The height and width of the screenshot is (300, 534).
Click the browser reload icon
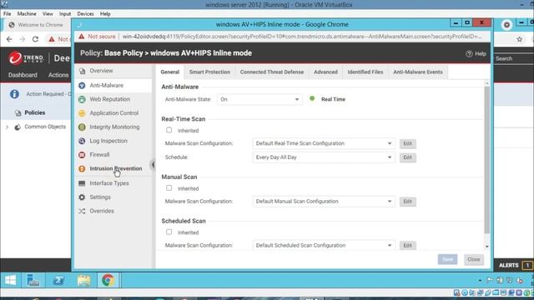[35, 39]
